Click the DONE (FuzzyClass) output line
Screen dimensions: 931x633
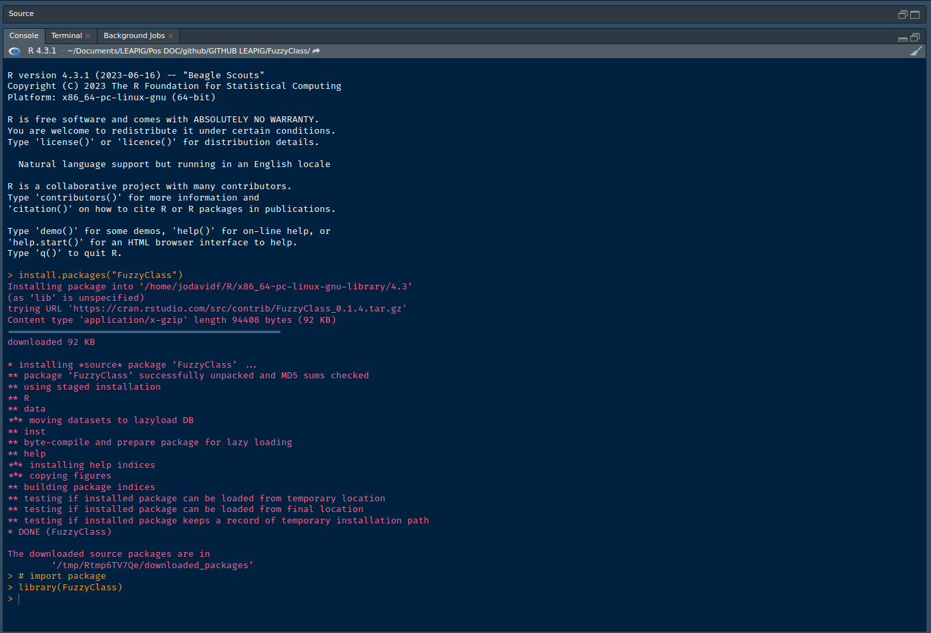(65, 532)
